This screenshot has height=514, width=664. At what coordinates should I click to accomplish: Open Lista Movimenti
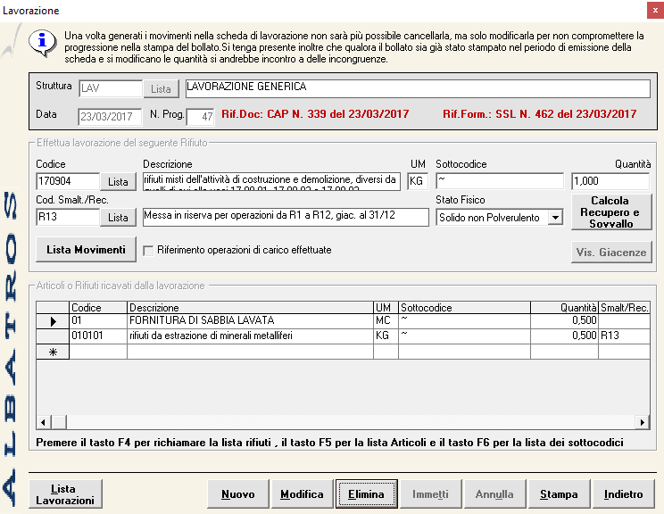[x=86, y=250]
